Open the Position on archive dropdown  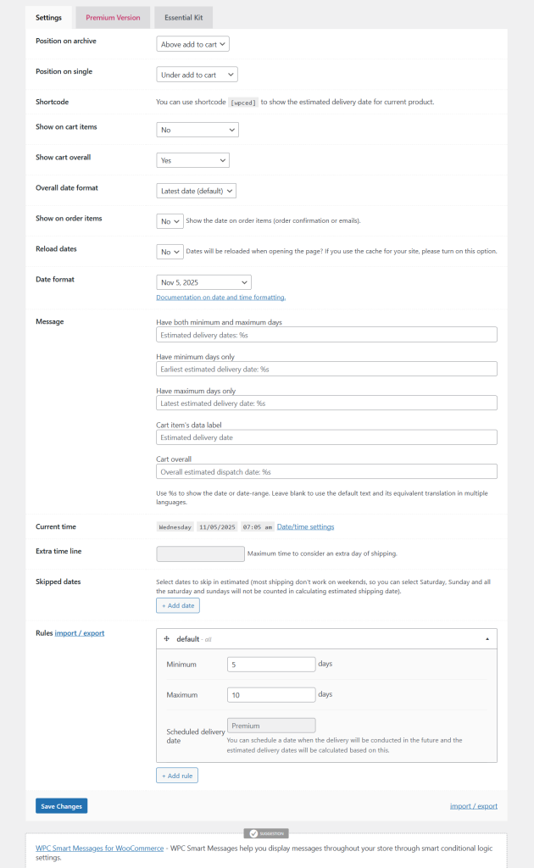(192, 44)
